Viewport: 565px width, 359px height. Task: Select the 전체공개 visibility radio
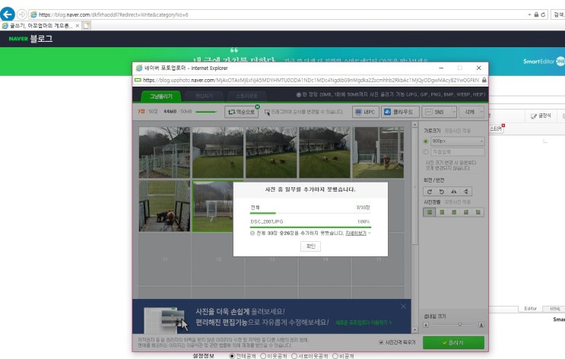232,356
